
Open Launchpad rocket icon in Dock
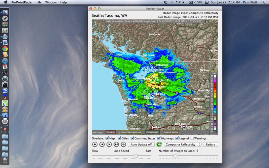tap(5, 18)
